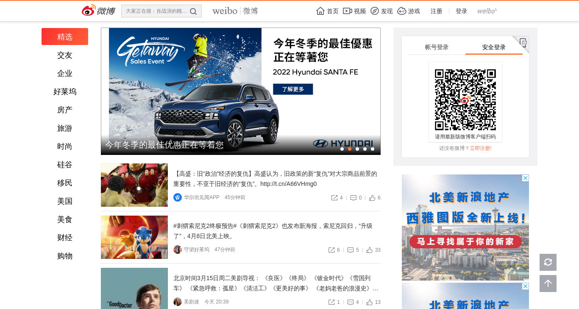Screen dimensions: 579x309
Task: Click the 注册 register link
Action: click(x=436, y=11)
